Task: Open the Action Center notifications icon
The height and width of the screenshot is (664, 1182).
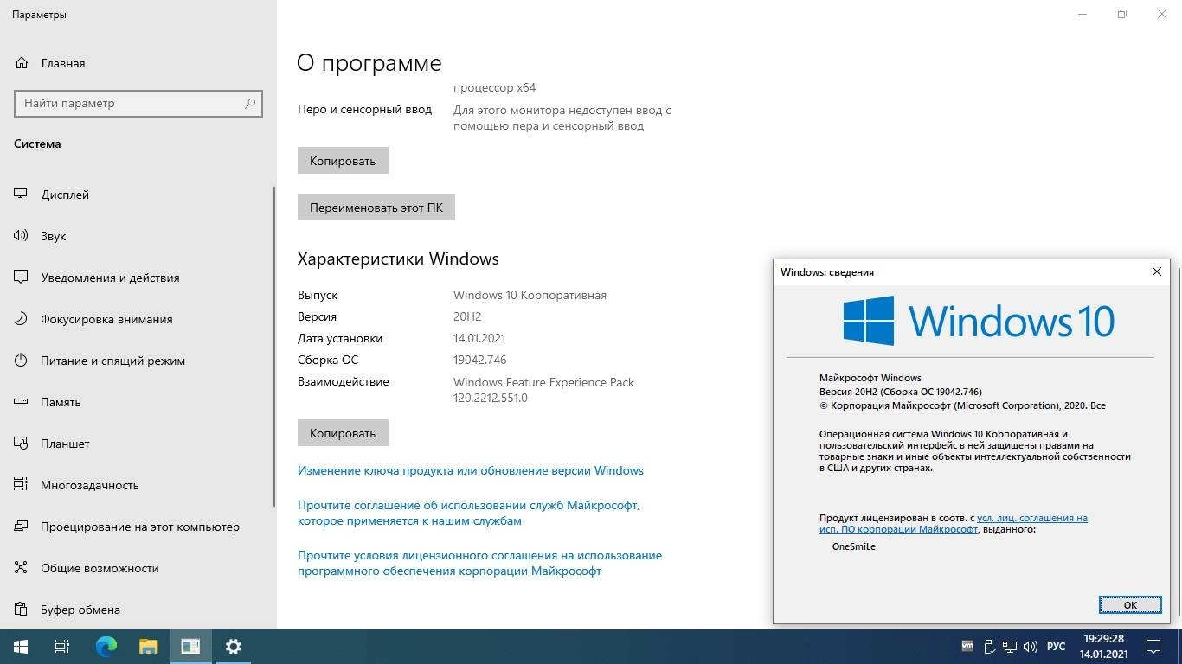Action: click(x=1153, y=647)
